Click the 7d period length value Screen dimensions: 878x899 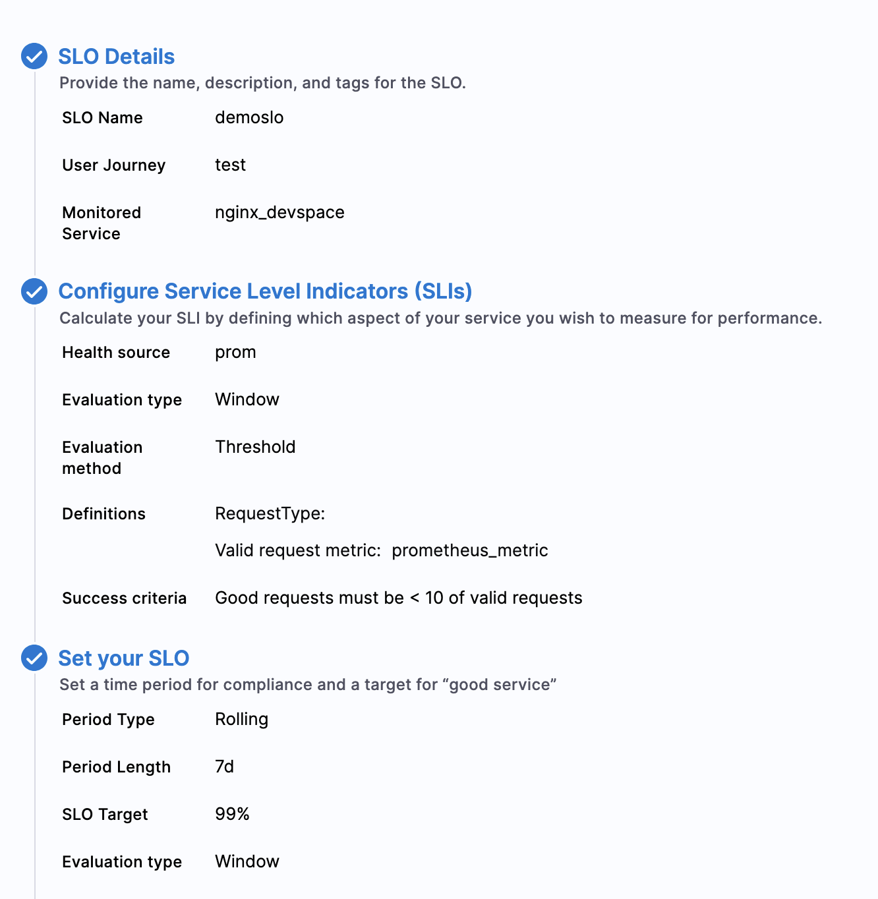[224, 767]
